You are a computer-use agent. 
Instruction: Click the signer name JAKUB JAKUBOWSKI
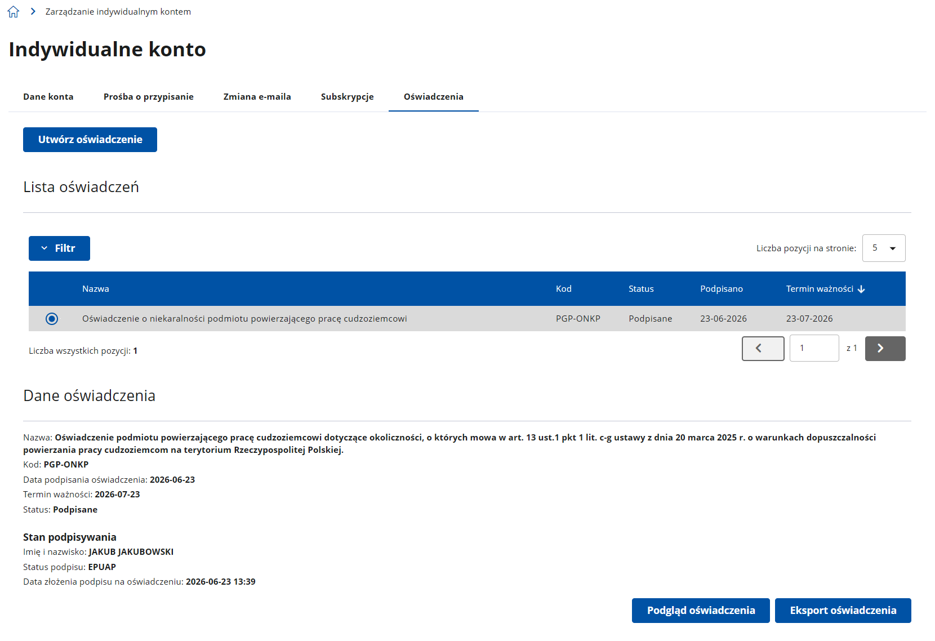[131, 552]
